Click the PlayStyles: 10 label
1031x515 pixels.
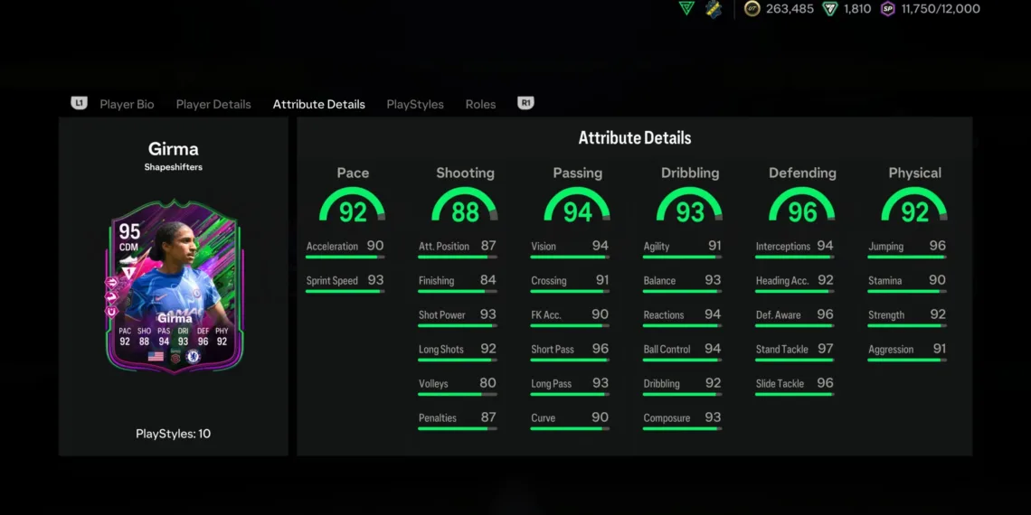(x=174, y=434)
